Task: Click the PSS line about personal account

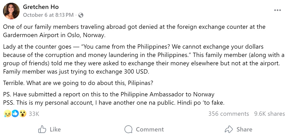Action: pyautogui.click(x=114, y=103)
